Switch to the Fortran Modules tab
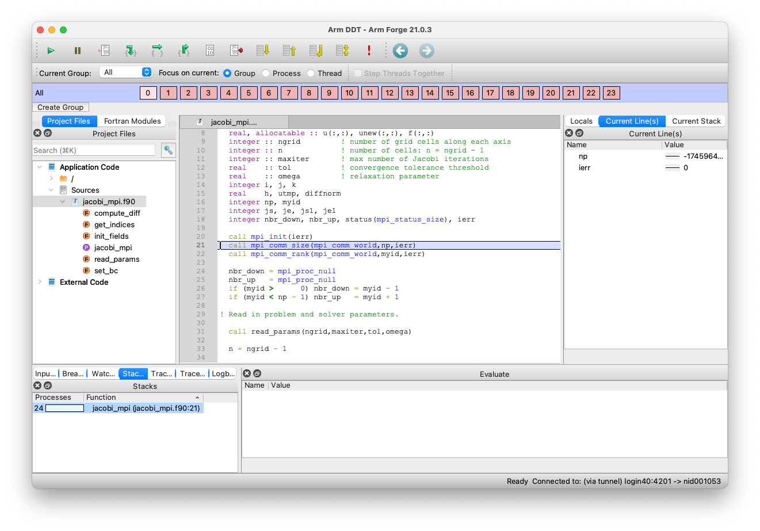The width and height of the screenshot is (760, 531). point(132,121)
